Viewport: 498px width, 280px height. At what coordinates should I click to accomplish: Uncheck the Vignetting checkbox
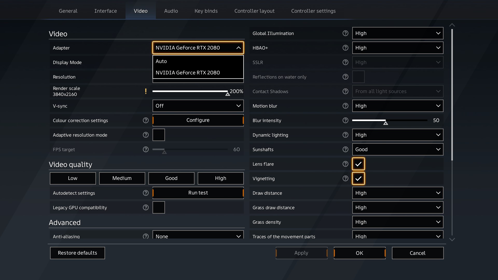coord(358,178)
